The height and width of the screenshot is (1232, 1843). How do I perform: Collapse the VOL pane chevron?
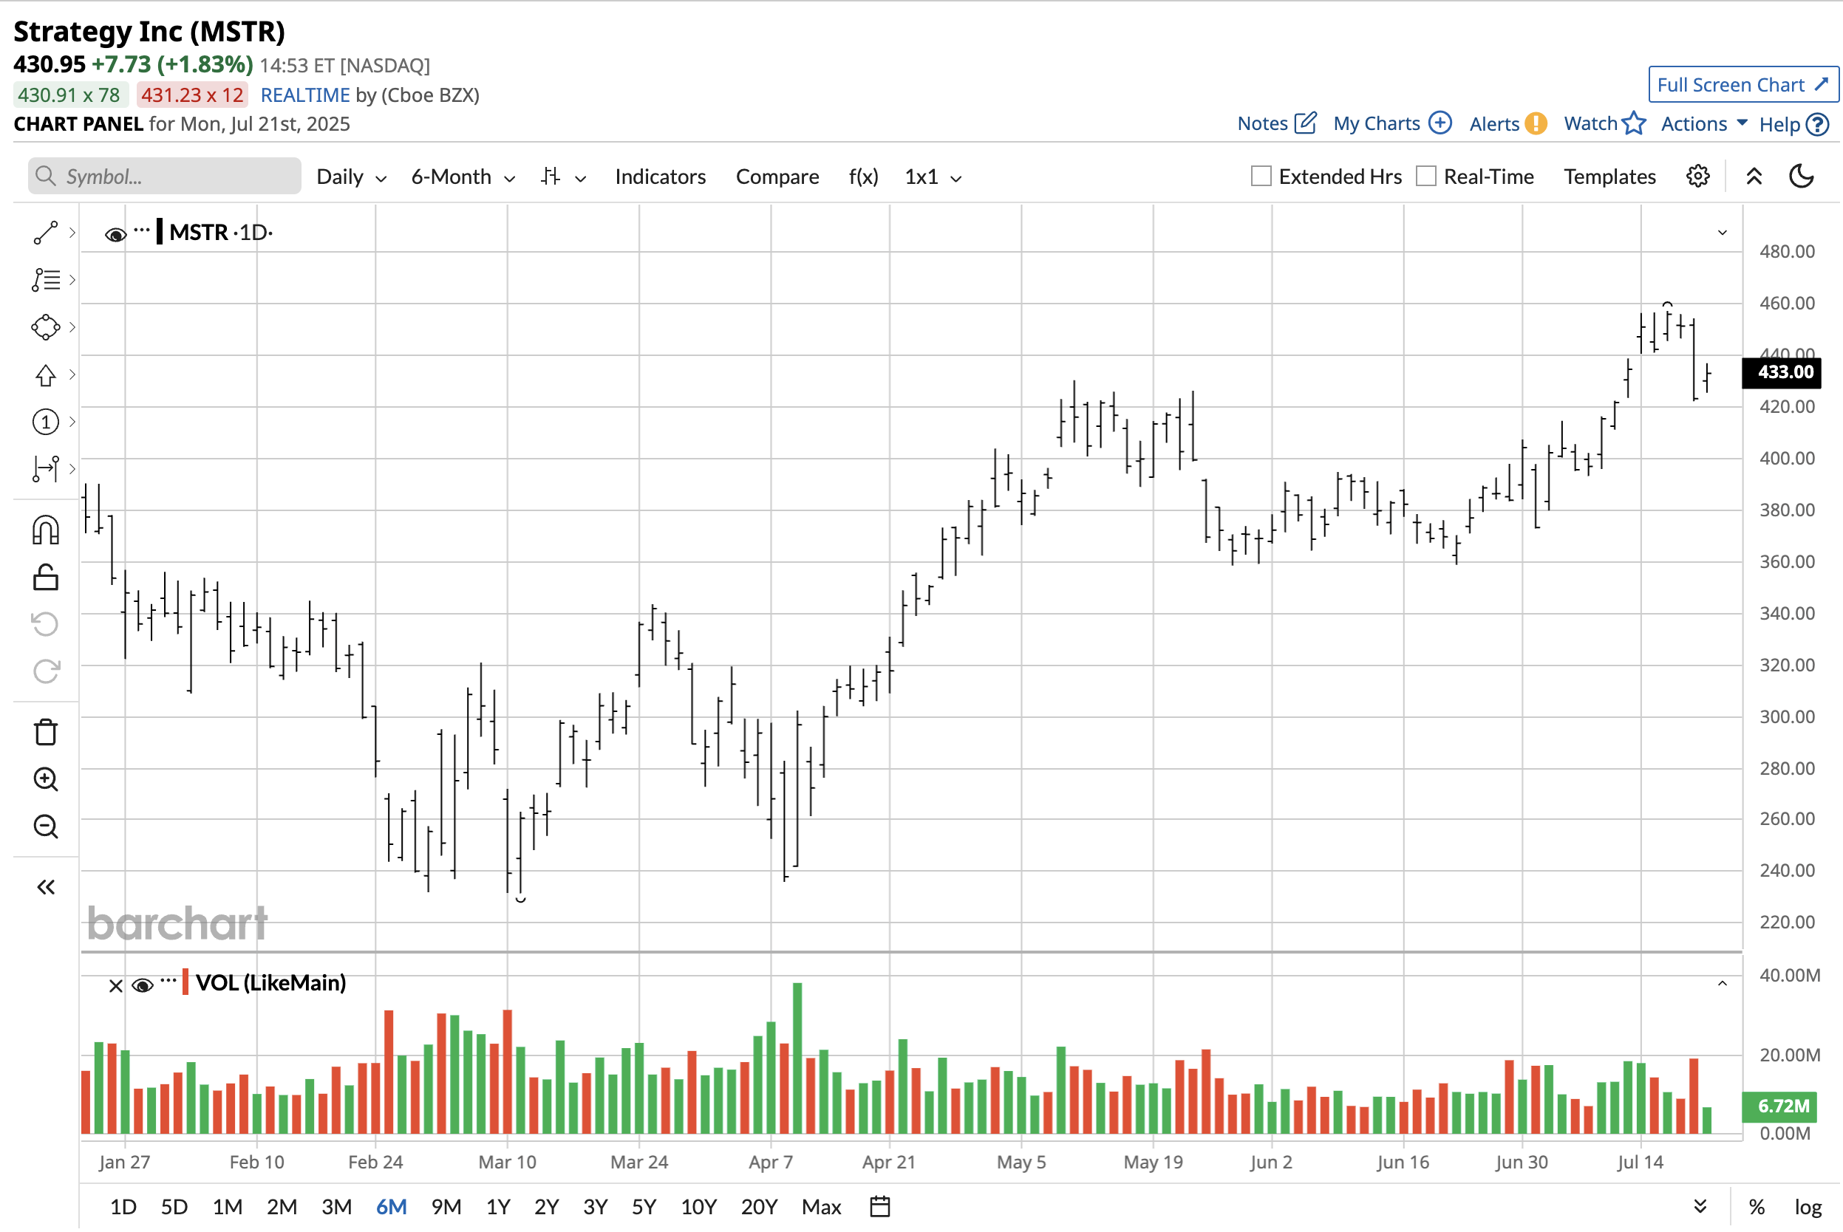click(x=1722, y=984)
